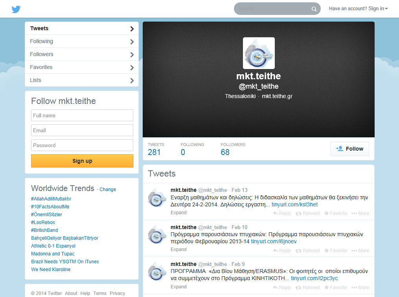Favorite the Feb 9 tweet

(336, 287)
